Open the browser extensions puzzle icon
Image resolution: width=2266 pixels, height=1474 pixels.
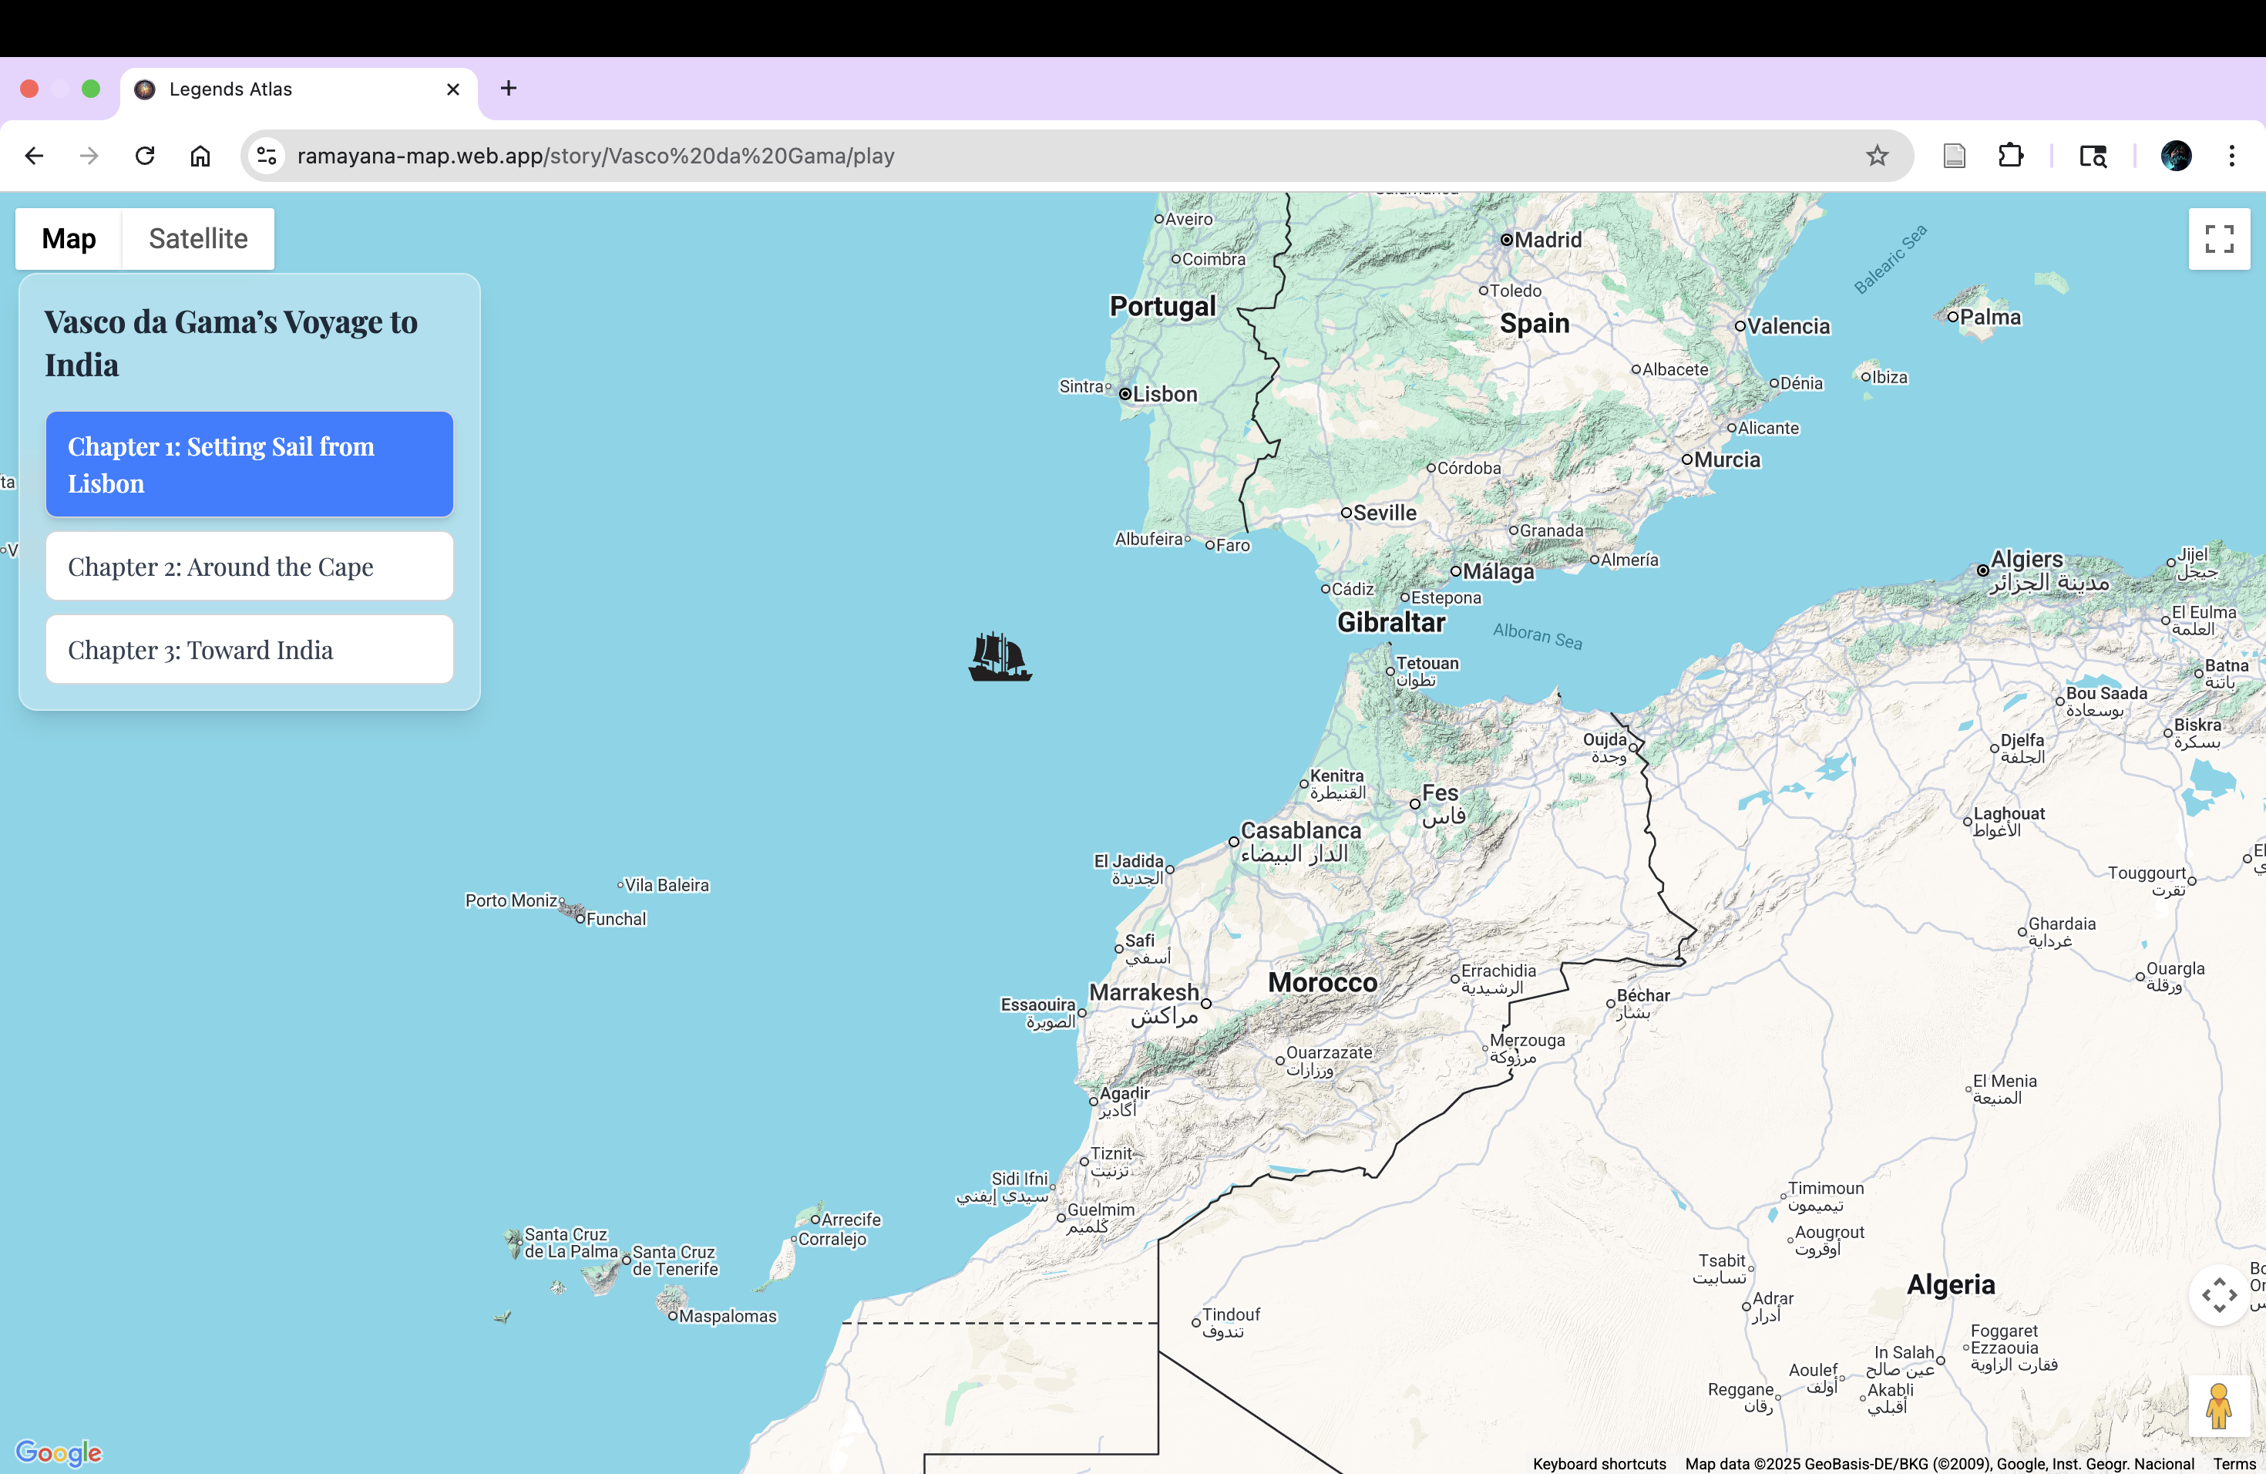coord(2011,156)
